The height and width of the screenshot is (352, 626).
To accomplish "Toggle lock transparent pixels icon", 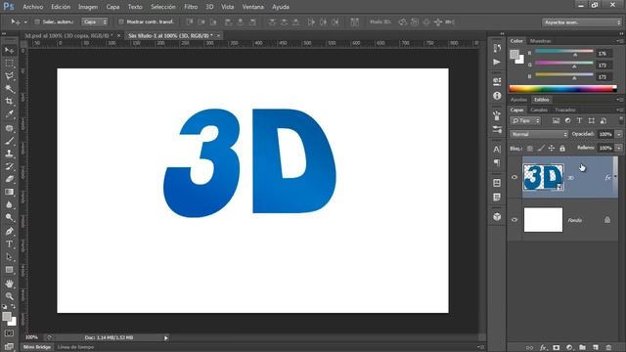I will point(530,149).
